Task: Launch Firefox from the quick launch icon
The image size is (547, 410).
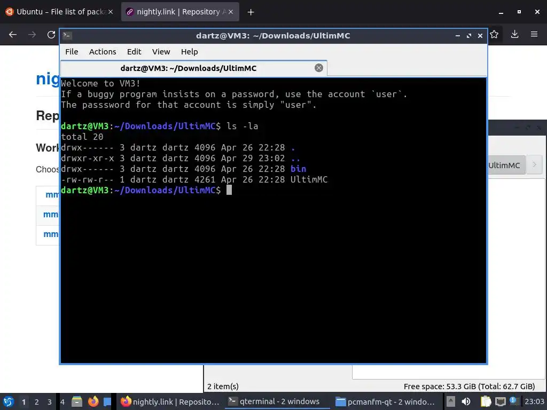Action: click(x=93, y=401)
